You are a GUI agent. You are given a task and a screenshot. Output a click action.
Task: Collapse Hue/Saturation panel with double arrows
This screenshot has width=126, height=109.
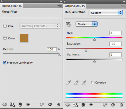point(124,1)
